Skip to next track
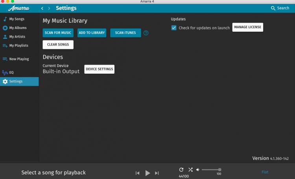This screenshot has width=295, height=179. click(157, 173)
